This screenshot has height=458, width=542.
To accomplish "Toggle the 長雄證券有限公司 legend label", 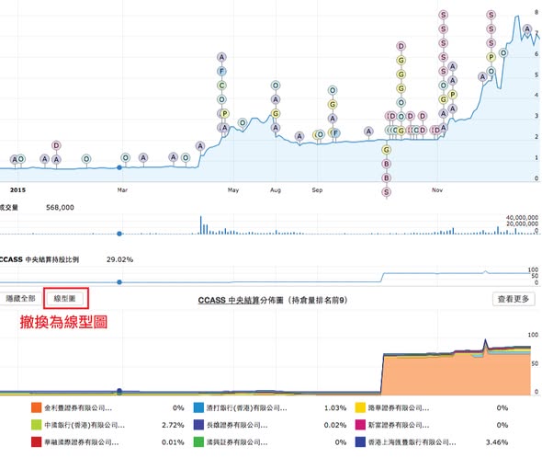I will tap(237, 425).
